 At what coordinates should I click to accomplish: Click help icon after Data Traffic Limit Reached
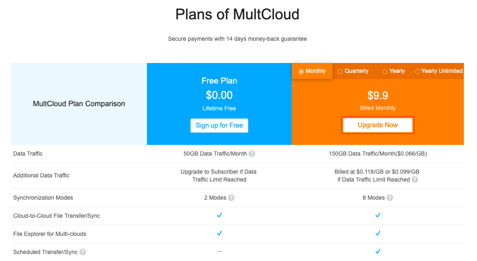click(x=415, y=179)
